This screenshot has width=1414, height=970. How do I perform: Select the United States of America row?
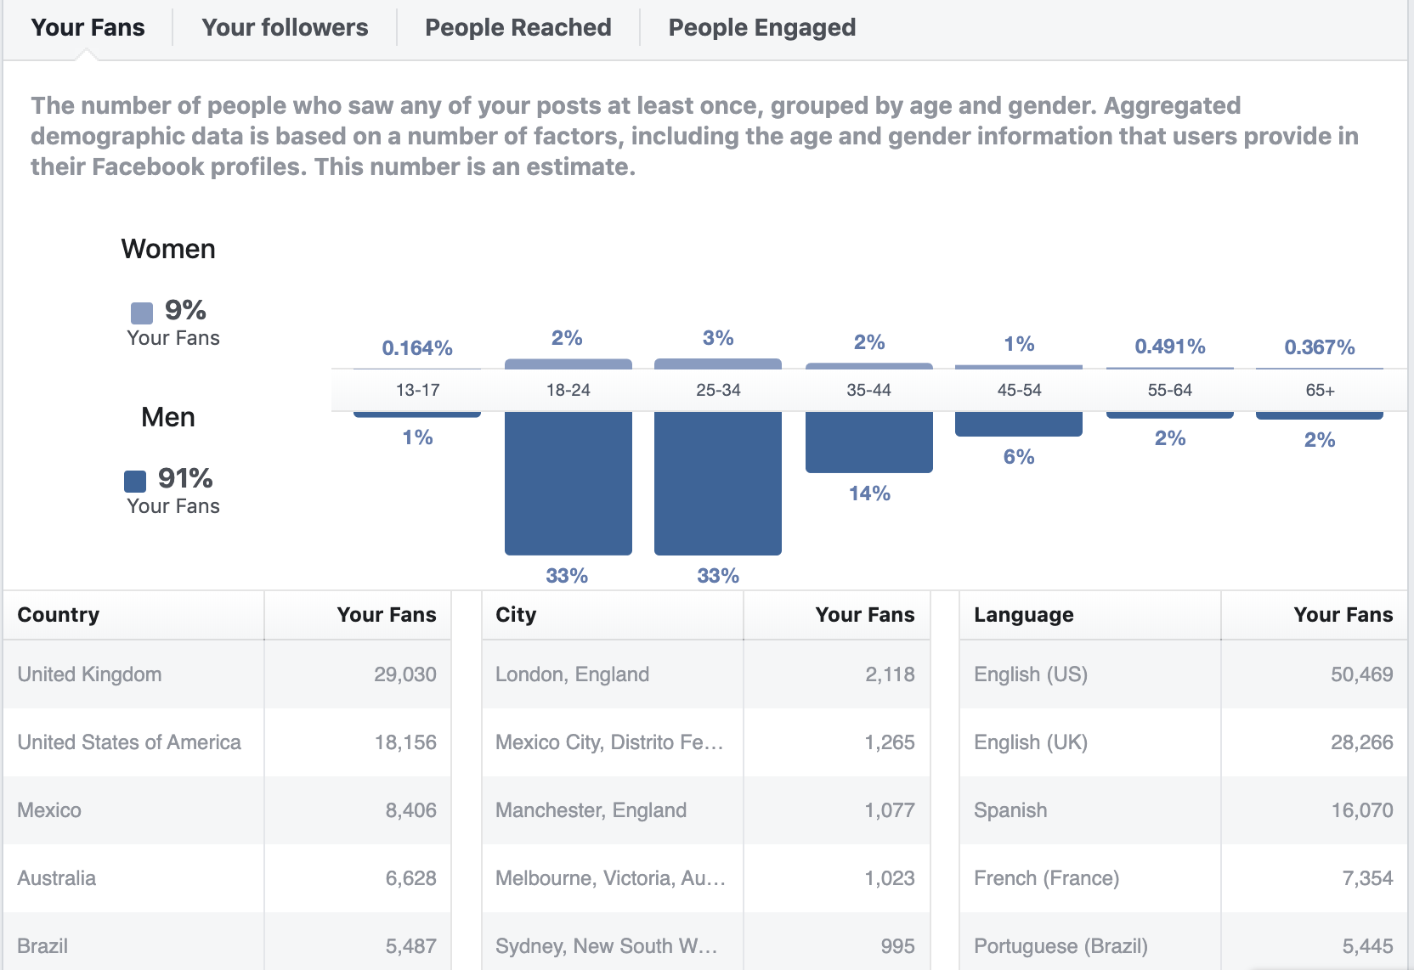pyautogui.click(x=227, y=742)
